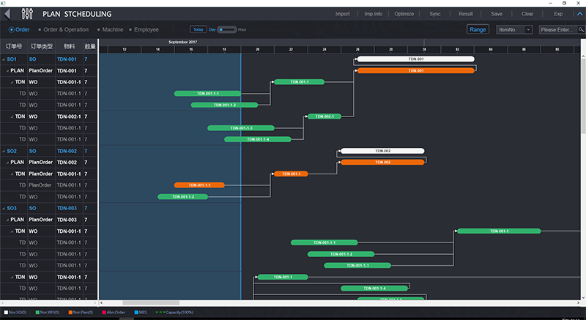Viewport: 586px width, 320px height.
Task: Click Optimize in the top menu
Action: (x=404, y=13)
